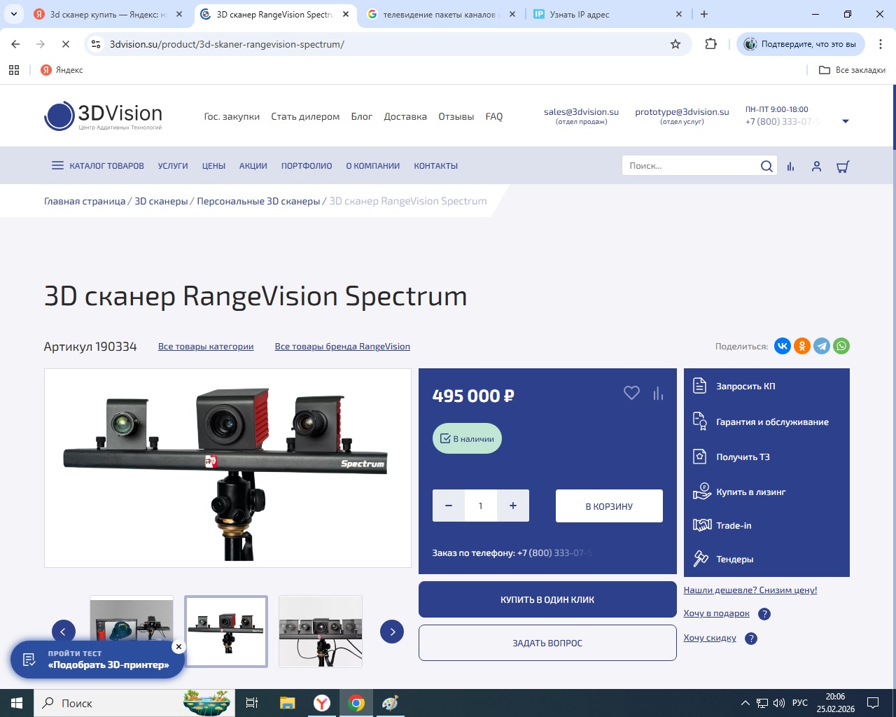Open the Контакты menu item
Viewport: 896px width, 717px height.
(x=435, y=166)
